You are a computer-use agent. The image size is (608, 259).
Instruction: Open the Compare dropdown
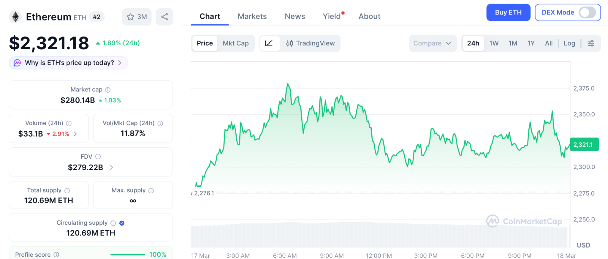432,43
